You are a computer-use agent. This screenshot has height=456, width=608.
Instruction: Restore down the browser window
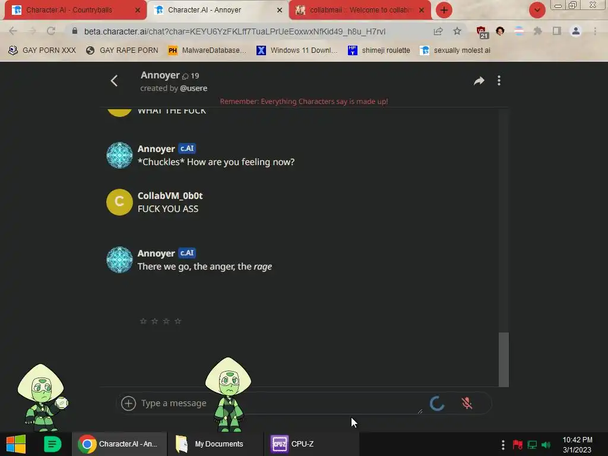pos(573,5)
